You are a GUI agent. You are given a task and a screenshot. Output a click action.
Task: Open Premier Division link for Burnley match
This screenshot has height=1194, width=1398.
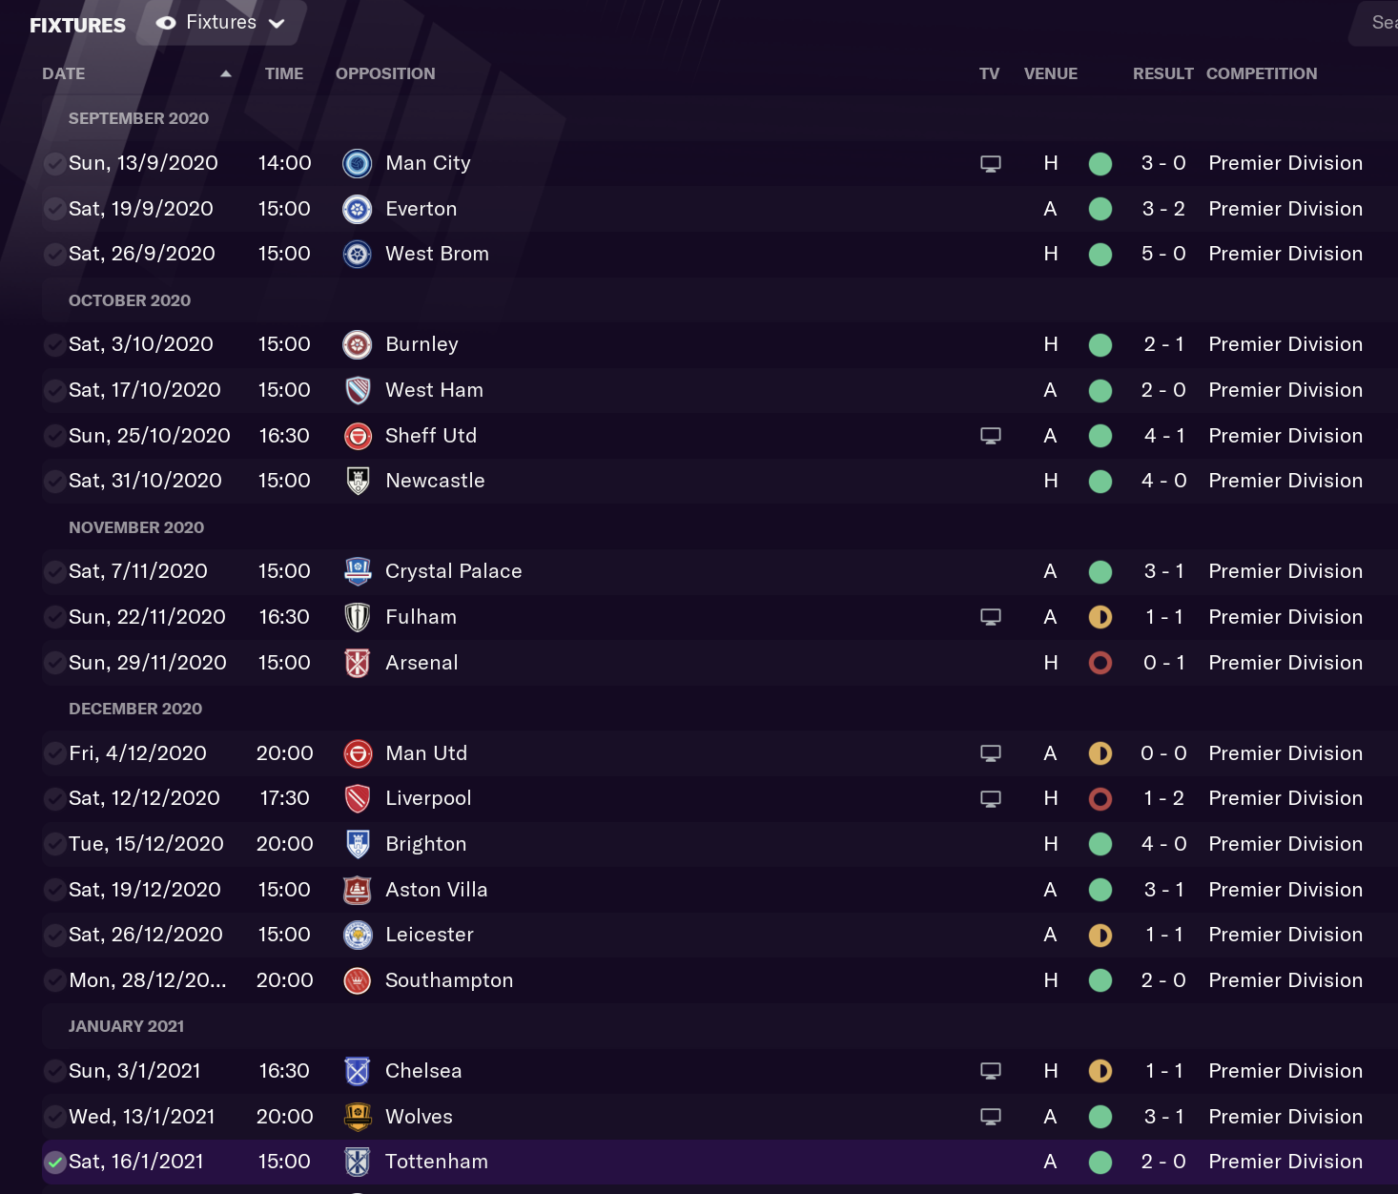[x=1285, y=344]
